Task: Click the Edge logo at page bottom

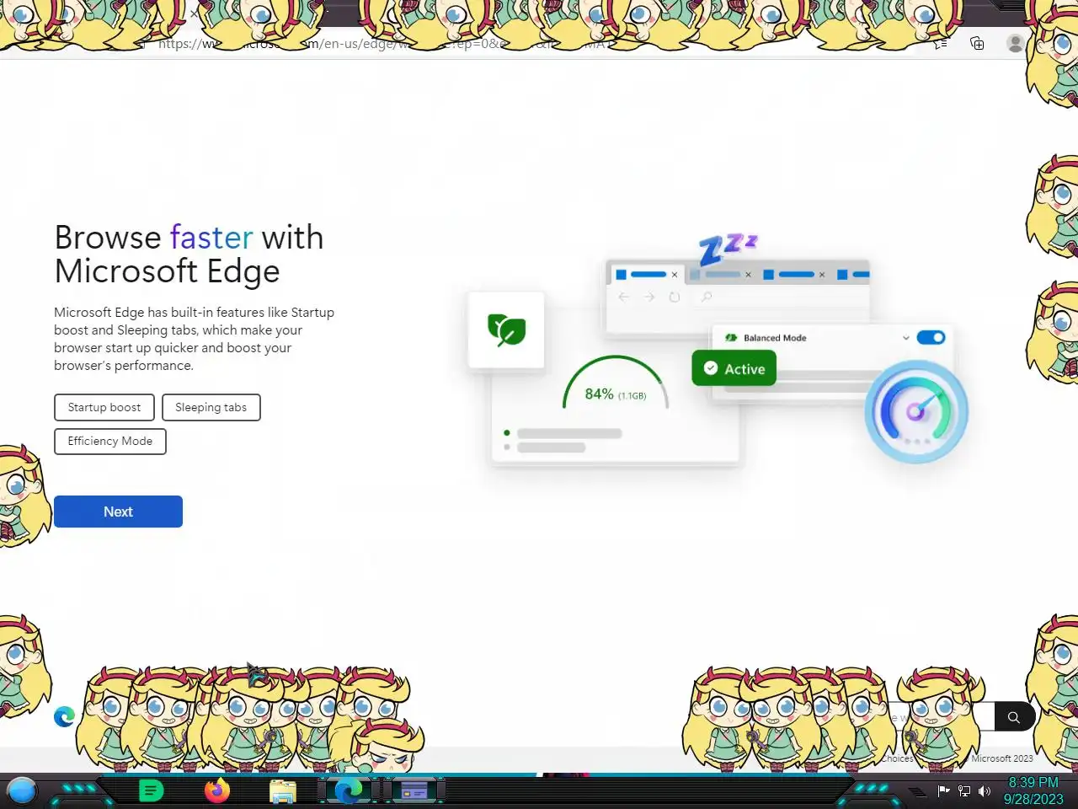Action: [x=64, y=716]
